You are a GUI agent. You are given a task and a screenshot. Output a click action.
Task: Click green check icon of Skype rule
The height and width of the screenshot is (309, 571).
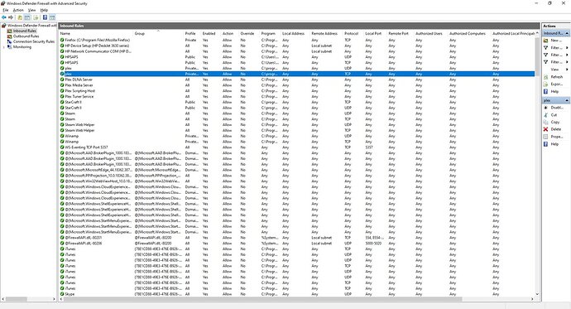pos(62,294)
